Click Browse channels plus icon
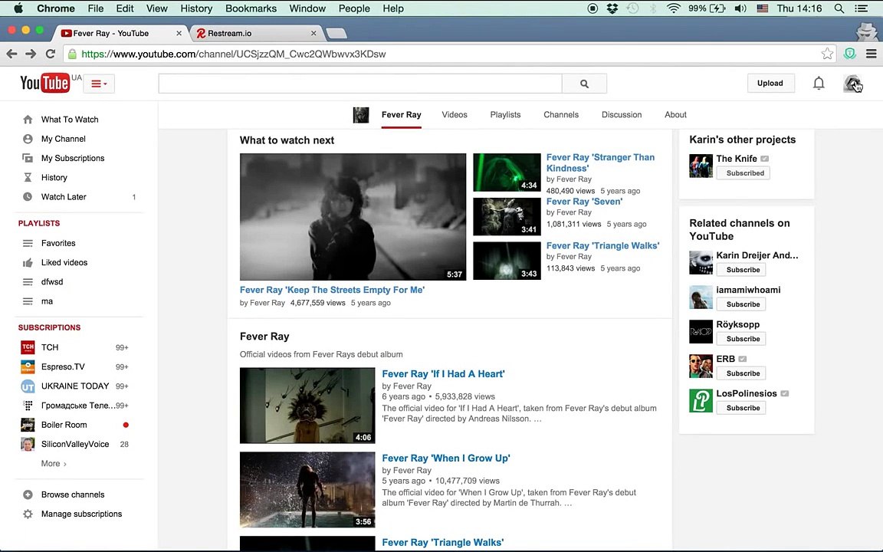This screenshot has height=552, width=883. point(28,495)
